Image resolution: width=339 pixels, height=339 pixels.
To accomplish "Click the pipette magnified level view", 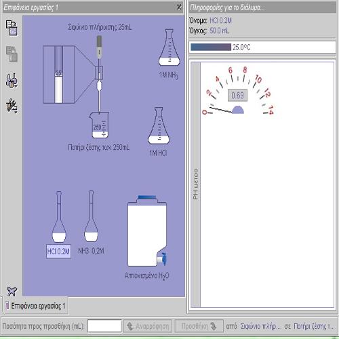I will [59, 75].
